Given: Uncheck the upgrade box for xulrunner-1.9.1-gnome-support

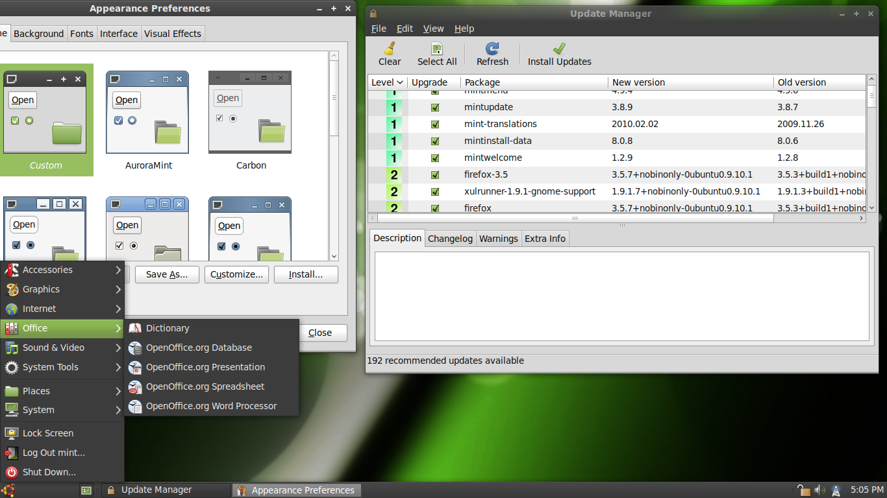Looking at the screenshot, I should [x=435, y=191].
